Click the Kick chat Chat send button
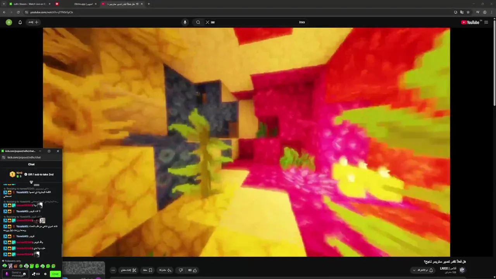 (55, 274)
